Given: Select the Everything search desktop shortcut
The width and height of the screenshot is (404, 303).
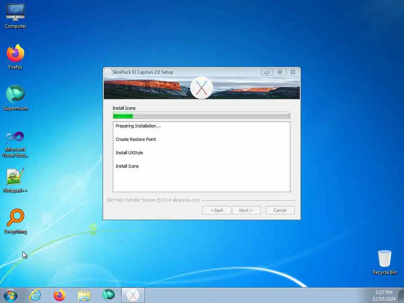Looking at the screenshot, I should pos(15,221).
